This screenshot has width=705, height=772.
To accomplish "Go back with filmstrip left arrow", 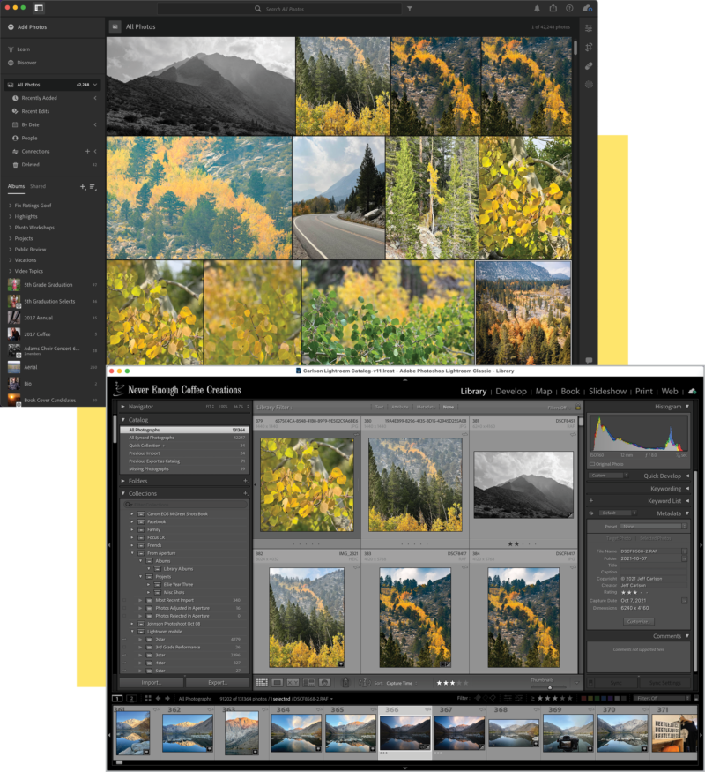I will click(159, 698).
